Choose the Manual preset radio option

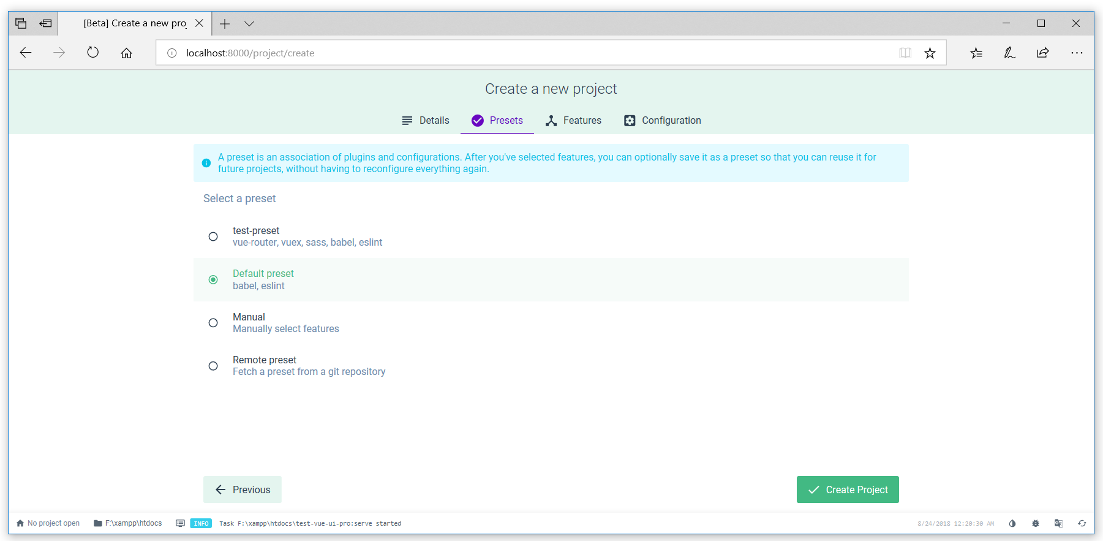tap(213, 323)
